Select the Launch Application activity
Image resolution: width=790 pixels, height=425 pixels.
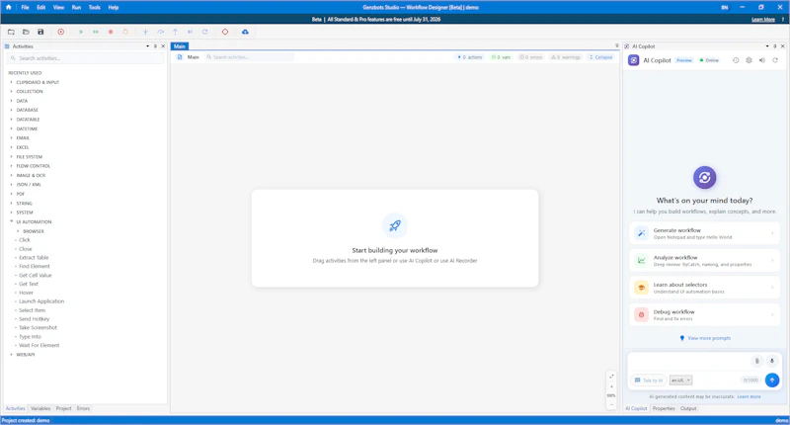41,301
